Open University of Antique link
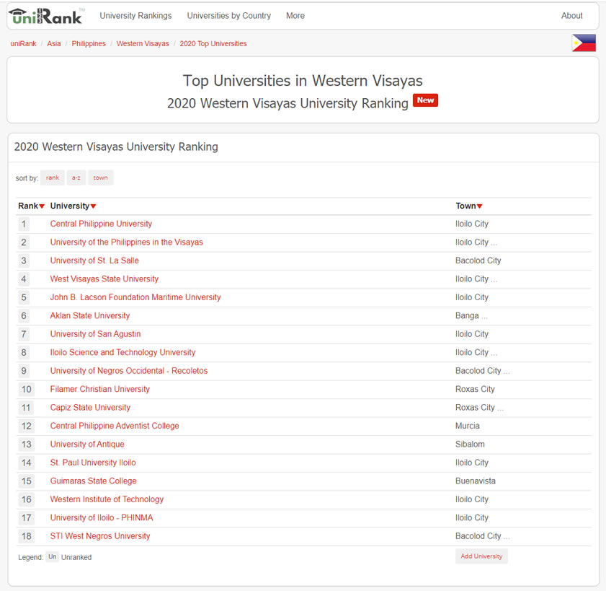Viewport: 606px width, 591px height. click(87, 445)
